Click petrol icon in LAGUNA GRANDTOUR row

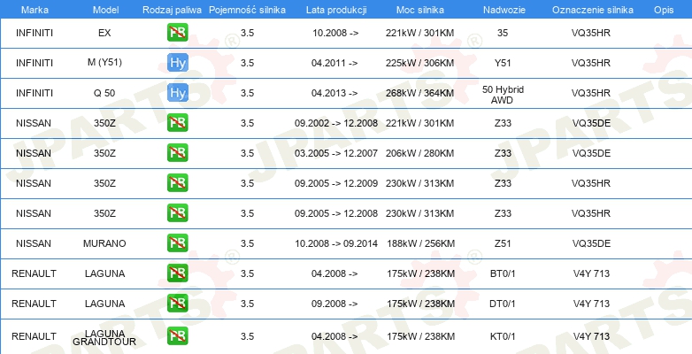pyautogui.click(x=177, y=336)
